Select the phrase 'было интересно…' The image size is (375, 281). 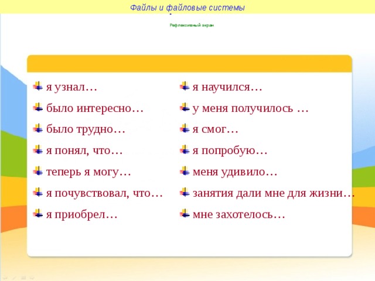[95, 108]
